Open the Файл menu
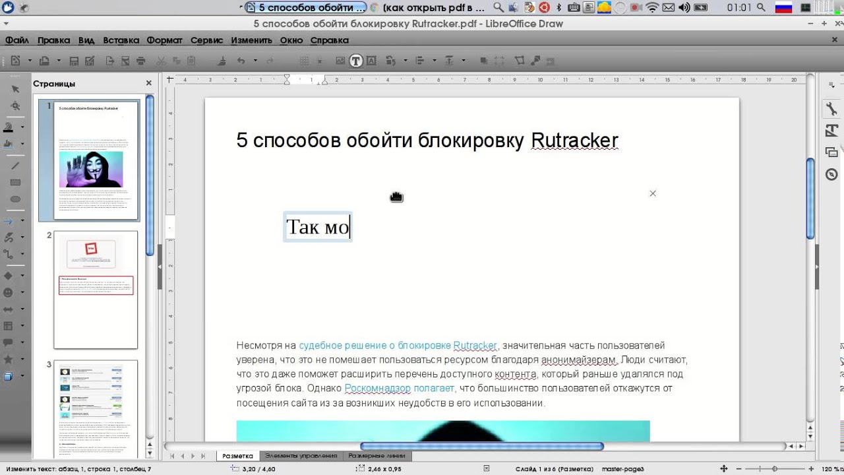Viewport: 844px width, 475px height. click(16, 40)
